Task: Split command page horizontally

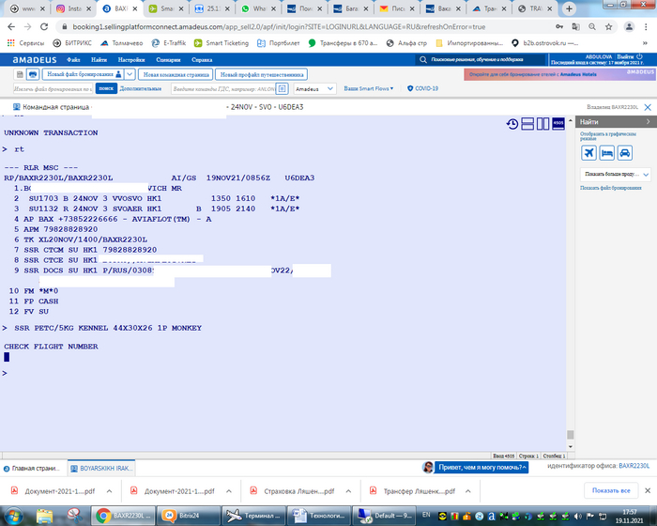Action: tap(527, 124)
